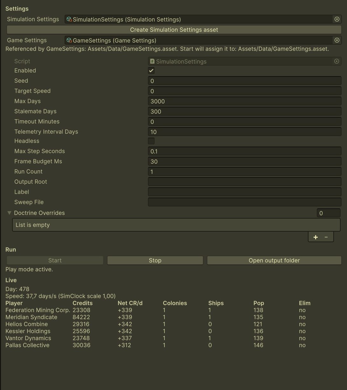Click the Stop button
The width and height of the screenshot is (347, 390).
[155, 260]
